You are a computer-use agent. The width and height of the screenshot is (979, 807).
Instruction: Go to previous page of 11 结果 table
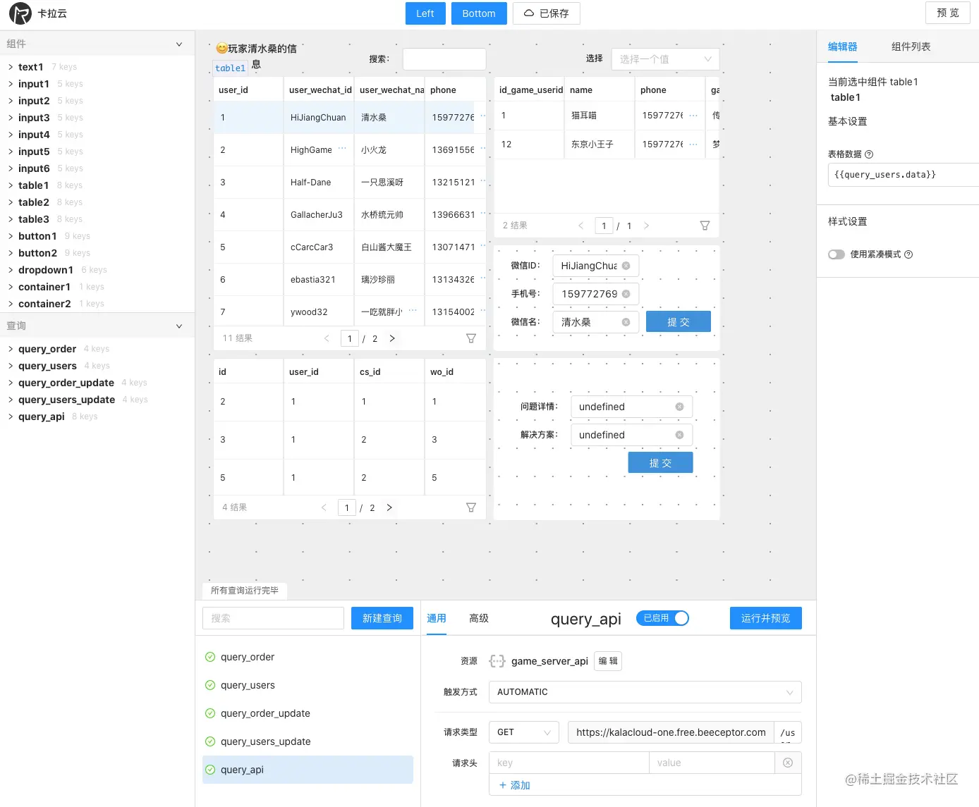tap(327, 338)
